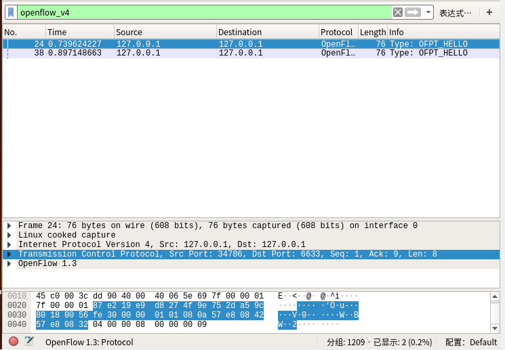
Task: Open the 表达式 expression builder
Action: coord(456,13)
